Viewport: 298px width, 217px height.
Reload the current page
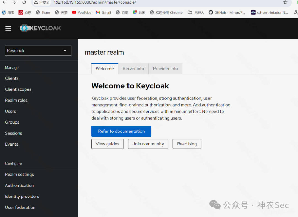point(24,2)
